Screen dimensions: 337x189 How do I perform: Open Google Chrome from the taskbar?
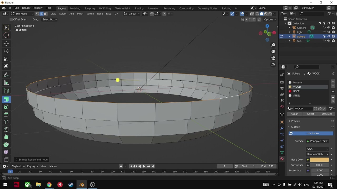click(x=49, y=185)
